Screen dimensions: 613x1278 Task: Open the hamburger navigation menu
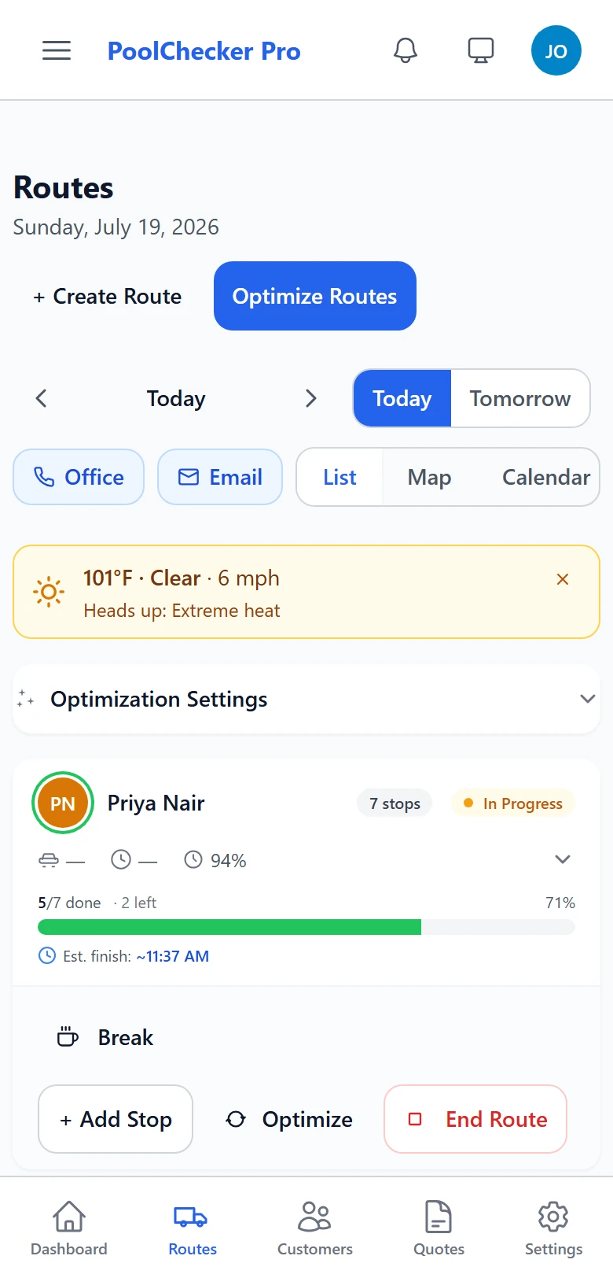57,51
